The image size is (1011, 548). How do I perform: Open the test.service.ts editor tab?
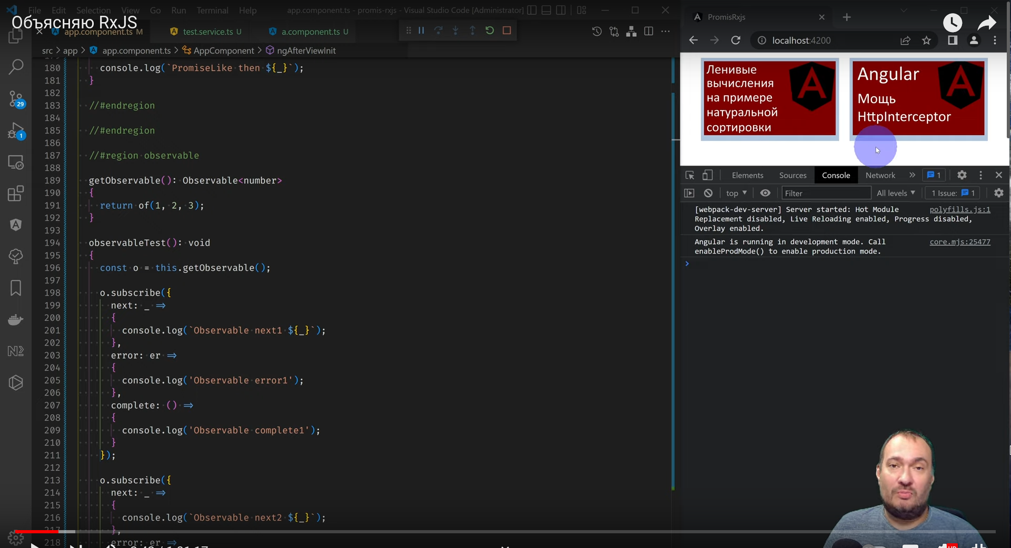[x=207, y=32]
